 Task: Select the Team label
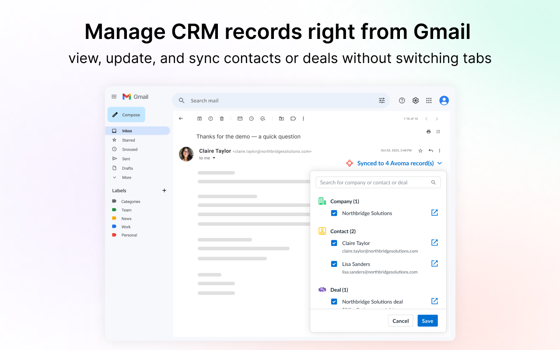[122, 210]
